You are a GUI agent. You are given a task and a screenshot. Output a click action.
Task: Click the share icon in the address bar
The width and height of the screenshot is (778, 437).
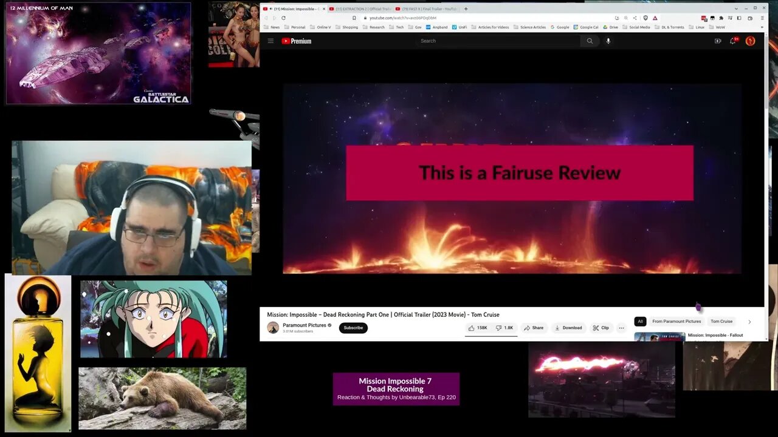click(635, 18)
